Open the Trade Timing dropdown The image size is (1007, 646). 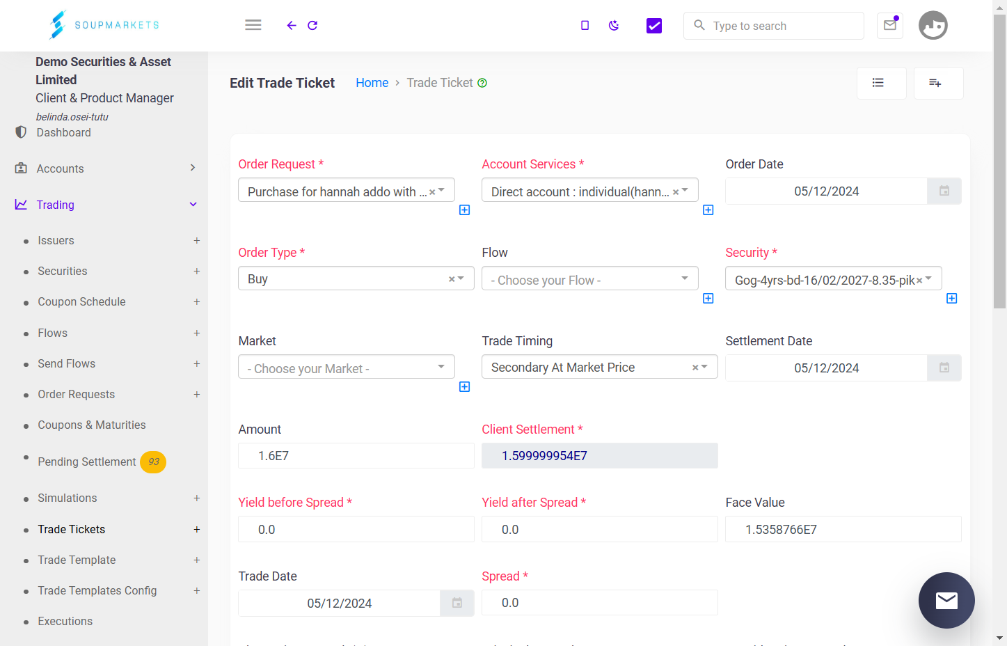(x=600, y=367)
